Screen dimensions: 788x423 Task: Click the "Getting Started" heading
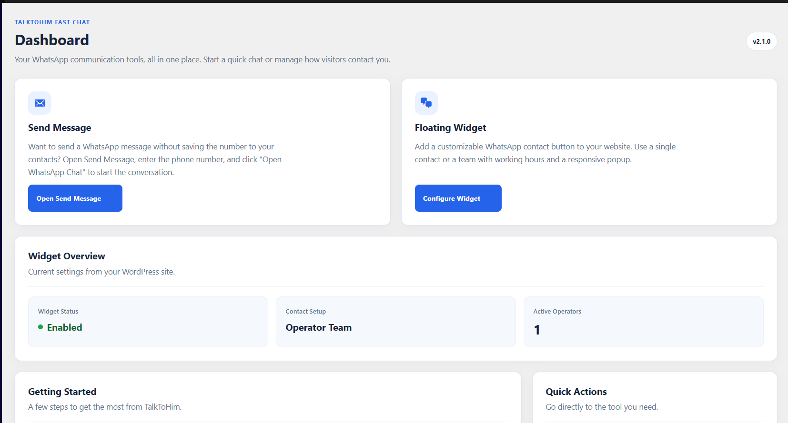(x=62, y=392)
